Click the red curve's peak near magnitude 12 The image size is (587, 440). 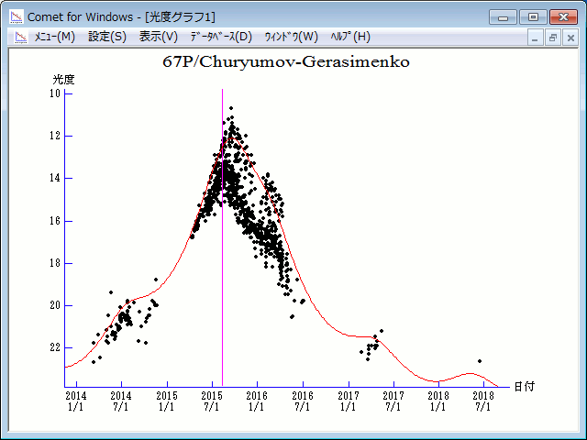(232, 138)
